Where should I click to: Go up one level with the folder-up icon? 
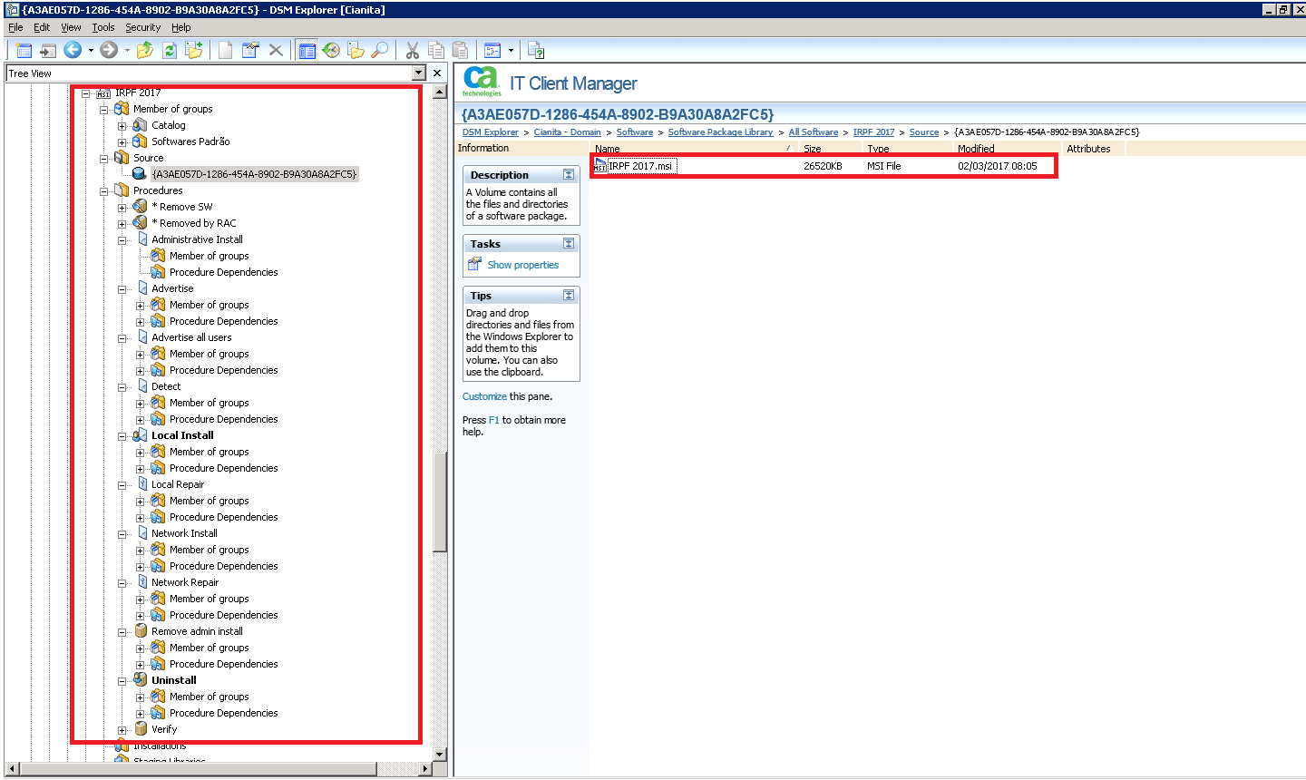click(145, 50)
